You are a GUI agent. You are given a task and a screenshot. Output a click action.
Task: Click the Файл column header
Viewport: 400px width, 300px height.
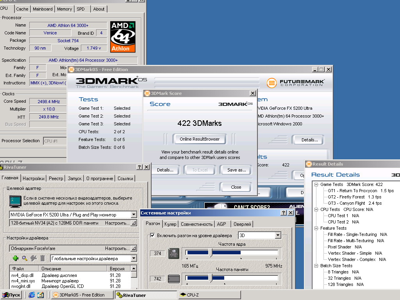click(x=24, y=268)
